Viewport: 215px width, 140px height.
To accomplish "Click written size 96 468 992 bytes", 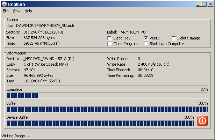I will coord(38,75).
